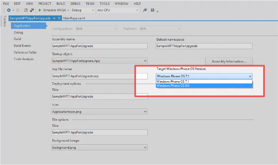
Task: Expand the Icon ApplicationIcon.png dropdown
Action: 145,112
